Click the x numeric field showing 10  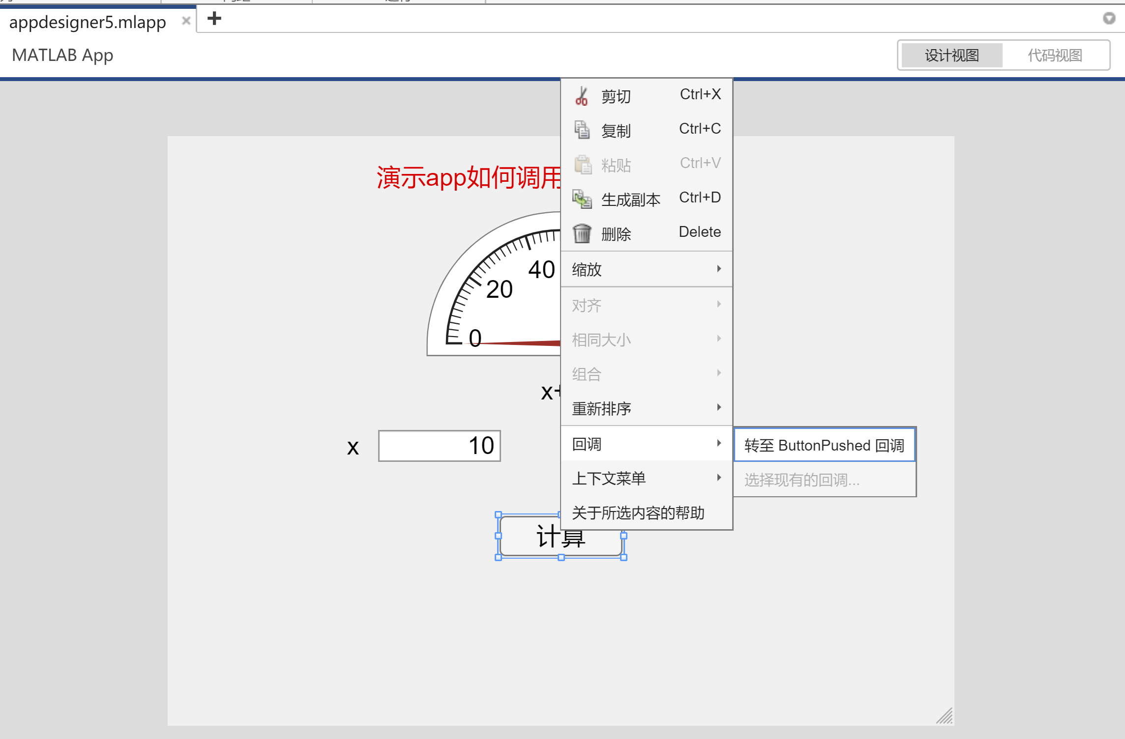point(439,446)
